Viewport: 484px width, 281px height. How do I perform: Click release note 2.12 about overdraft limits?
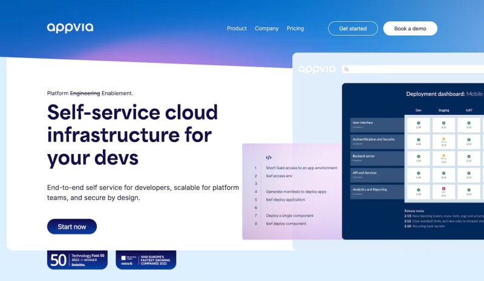tap(444, 221)
